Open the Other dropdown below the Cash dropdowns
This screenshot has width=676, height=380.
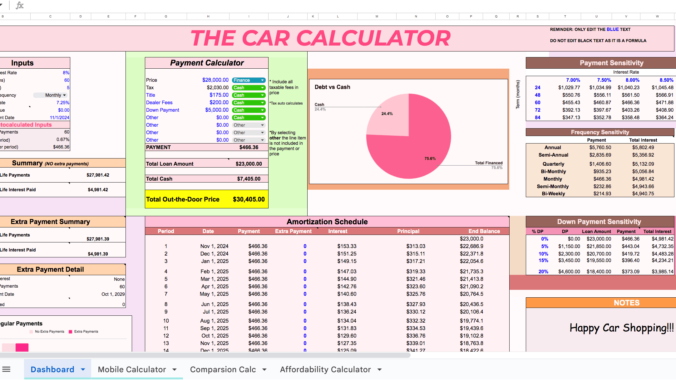click(249, 125)
